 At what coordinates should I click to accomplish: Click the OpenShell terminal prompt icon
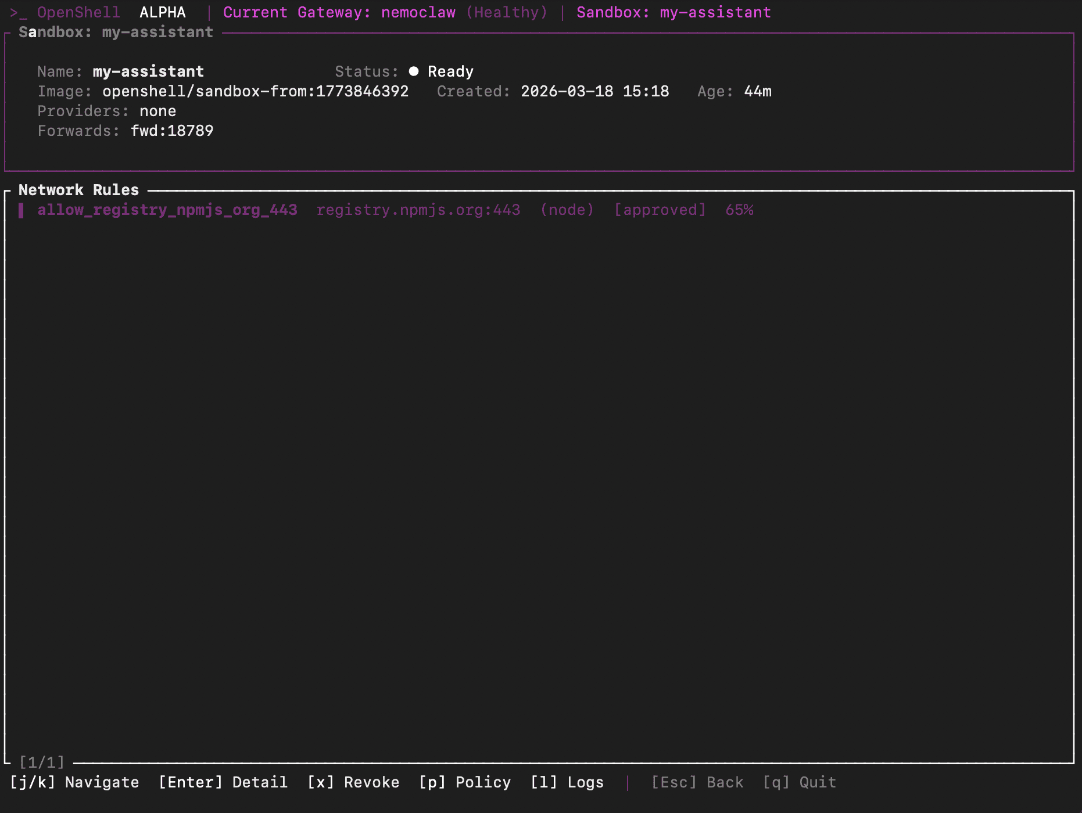[x=19, y=12]
